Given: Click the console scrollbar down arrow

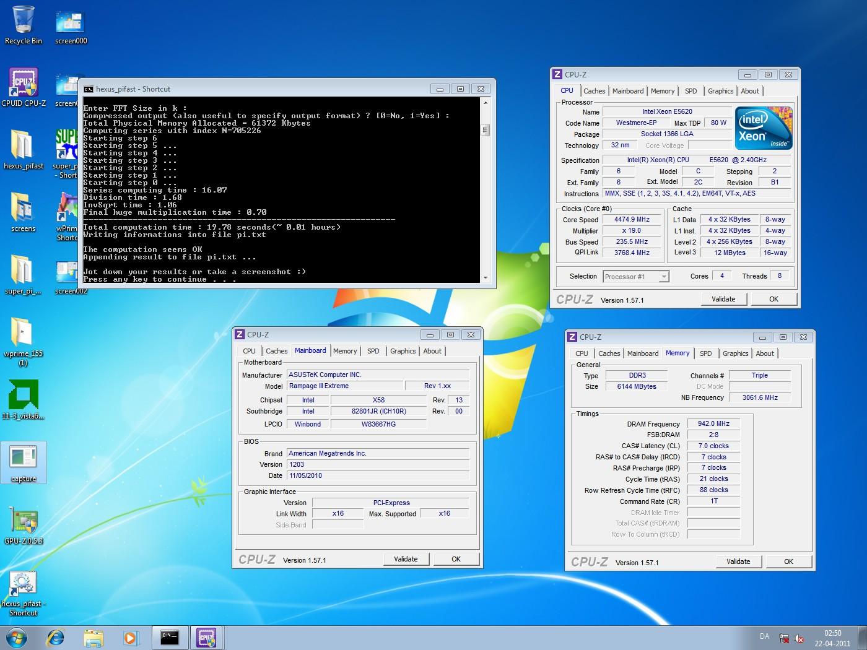Looking at the screenshot, I should click(x=486, y=278).
